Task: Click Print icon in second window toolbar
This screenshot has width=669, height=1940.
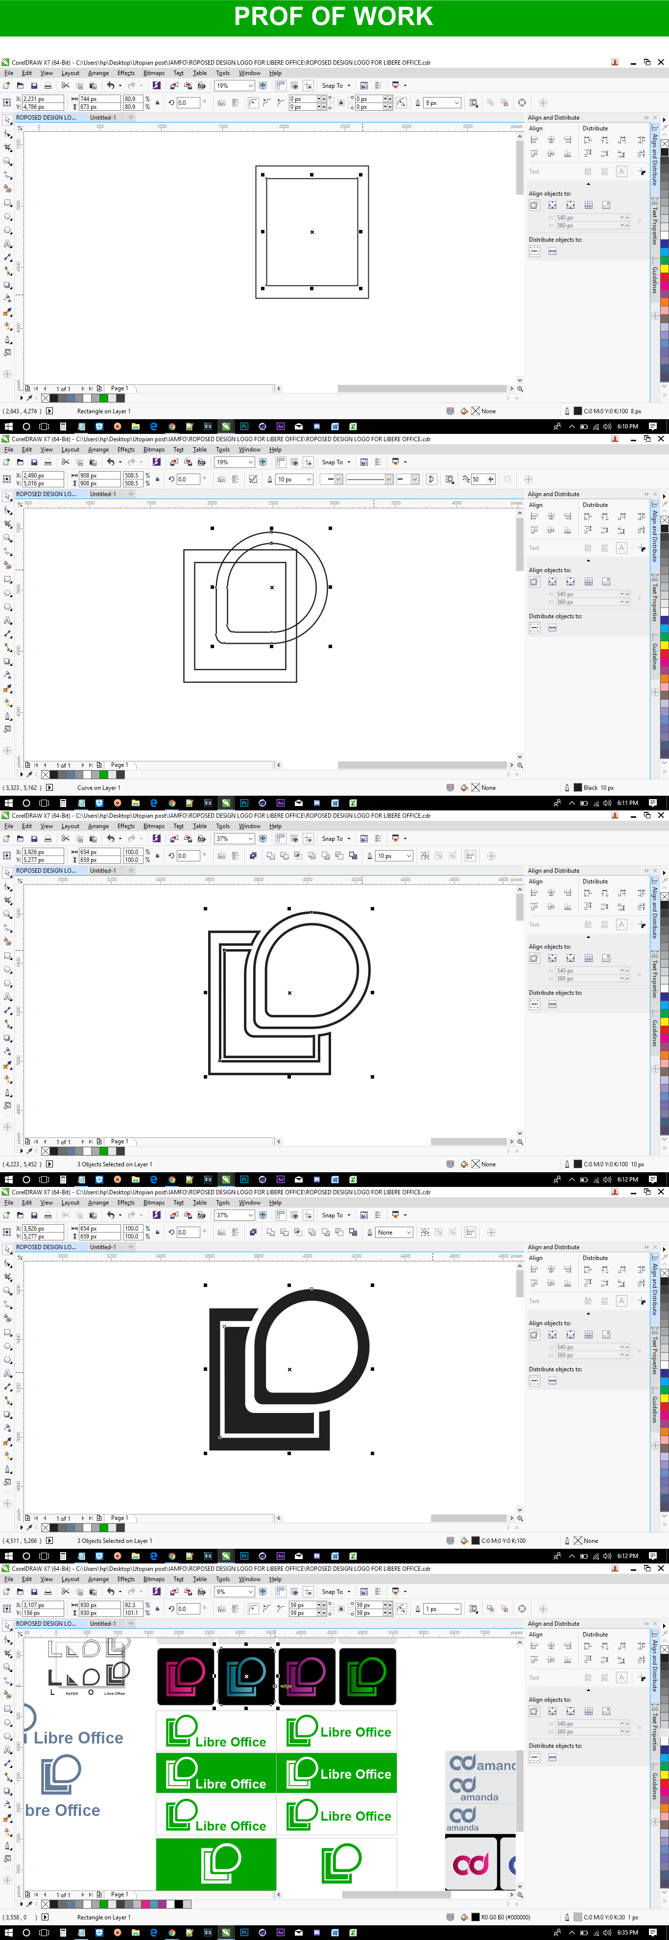Action: pos(48,462)
